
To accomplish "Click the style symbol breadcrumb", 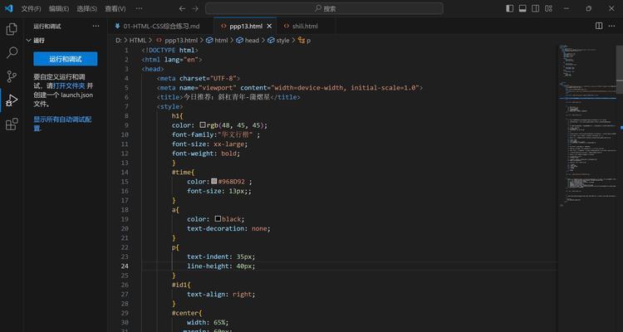I will click(x=278, y=40).
